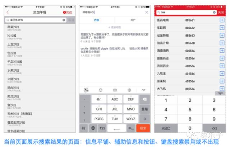230x147 pixels.
Task: Add 济川药业 600566 to watchlist
Action: pos(222,66)
